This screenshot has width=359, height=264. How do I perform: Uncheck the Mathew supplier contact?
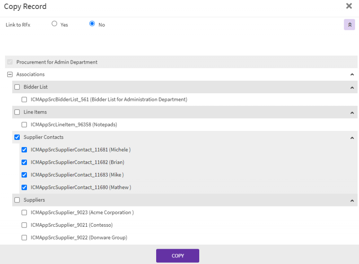24,187
